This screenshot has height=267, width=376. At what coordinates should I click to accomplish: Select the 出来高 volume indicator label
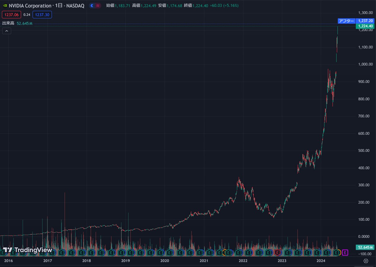[x=8, y=23]
